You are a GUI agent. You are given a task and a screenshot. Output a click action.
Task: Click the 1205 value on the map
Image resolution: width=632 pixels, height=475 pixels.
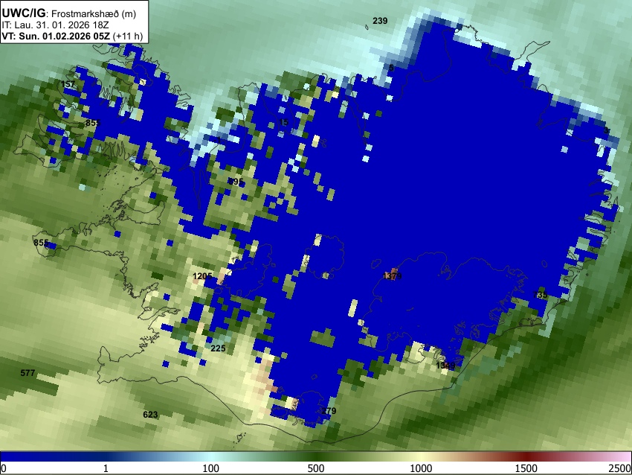coord(202,276)
